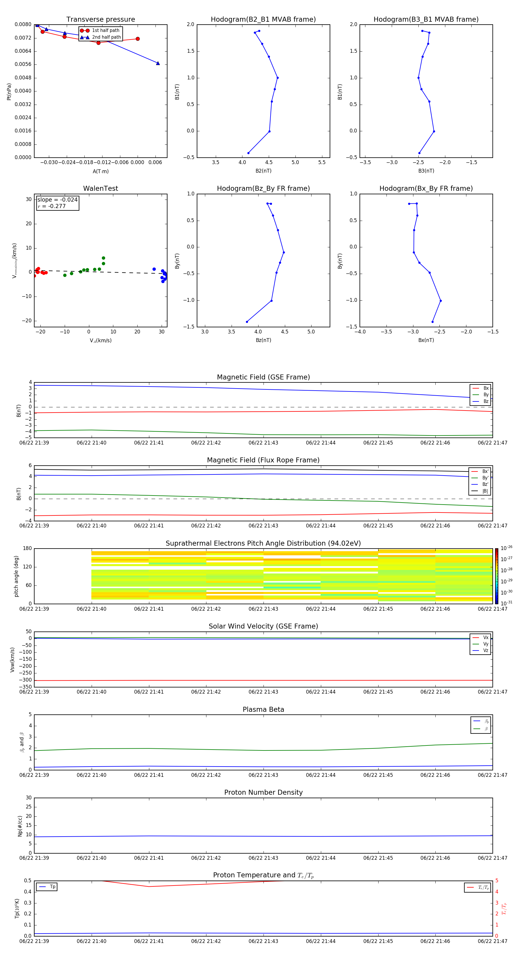Click the 'pitch angle (deg)' axis label
Viewport: 527px width, 967px height.
click(16, 576)
